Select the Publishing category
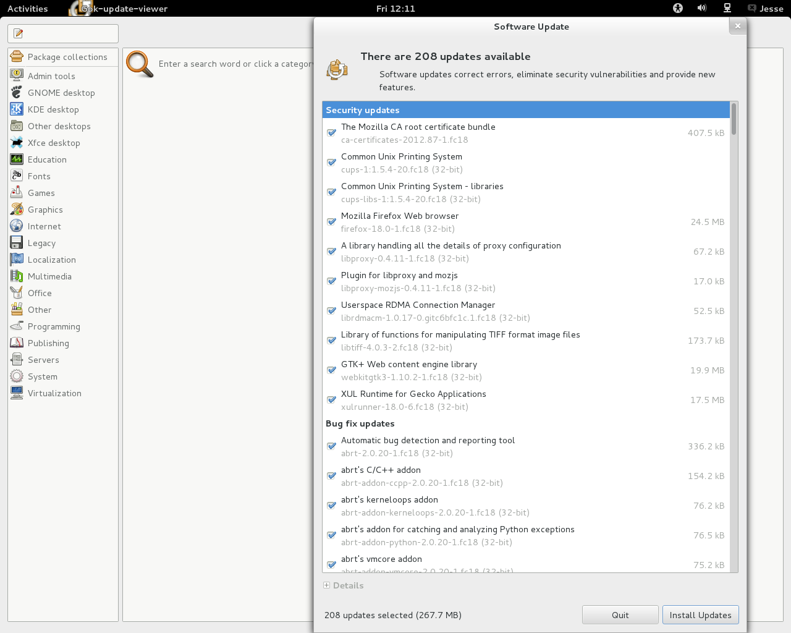Screen dimensions: 791x633 pos(63,343)
